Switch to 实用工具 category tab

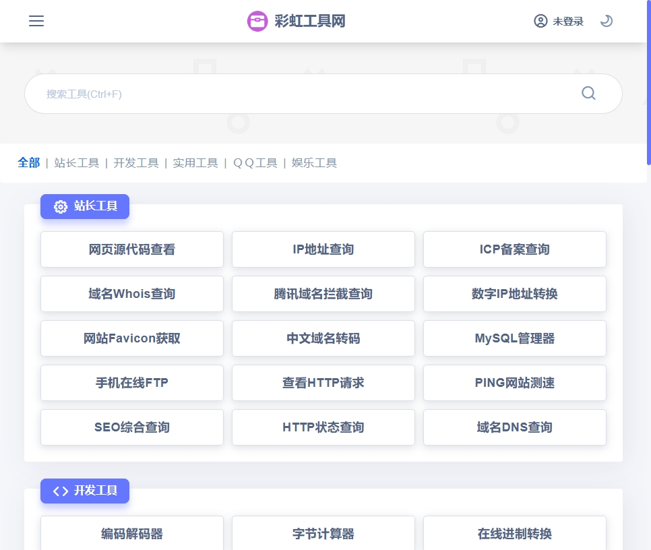coord(195,162)
